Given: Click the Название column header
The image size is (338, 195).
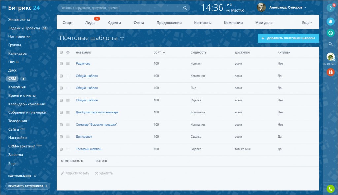Looking at the screenshot, I should 83,52.
